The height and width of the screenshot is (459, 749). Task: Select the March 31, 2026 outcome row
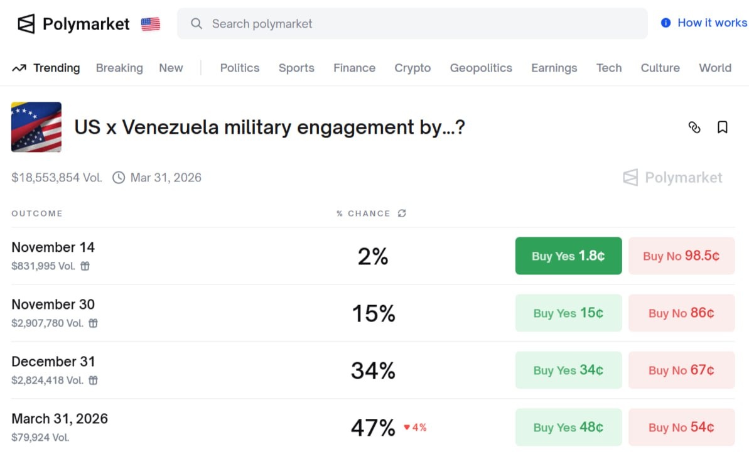[60, 419]
